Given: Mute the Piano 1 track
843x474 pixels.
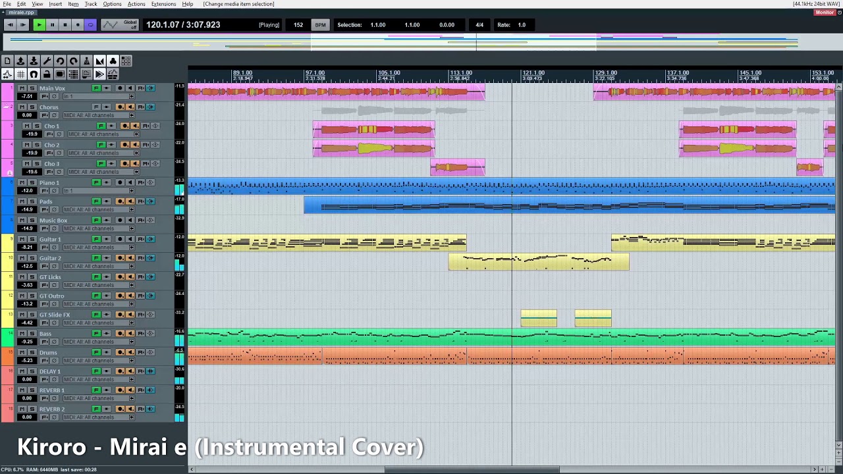Looking at the screenshot, I should (x=22, y=182).
